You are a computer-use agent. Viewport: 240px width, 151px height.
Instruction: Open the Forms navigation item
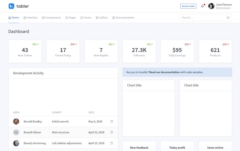pos(86,18)
